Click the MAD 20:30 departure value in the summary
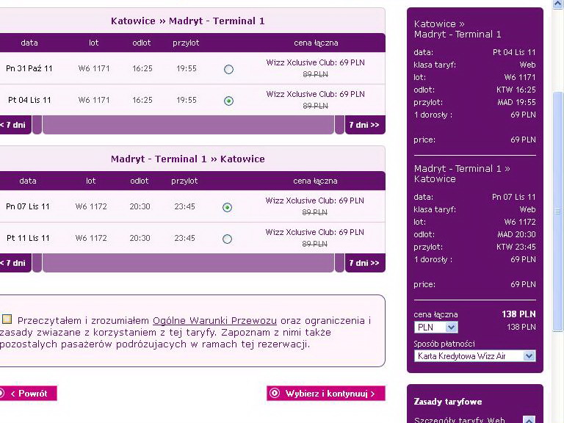 [x=516, y=234]
